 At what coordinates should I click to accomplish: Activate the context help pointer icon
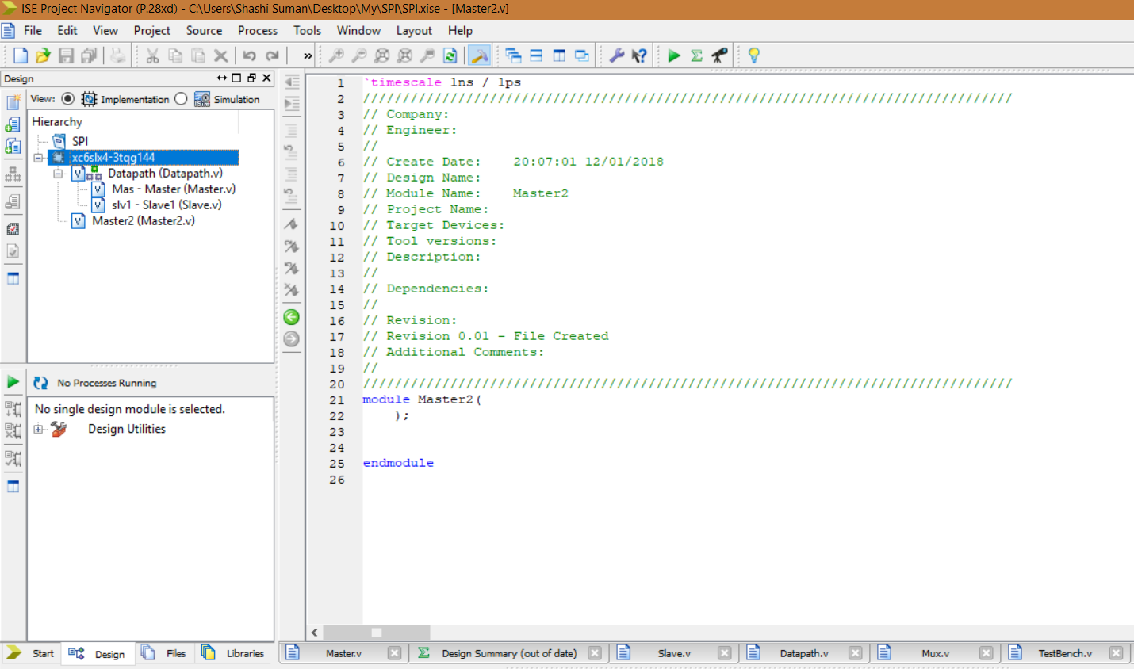pyautogui.click(x=639, y=55)
